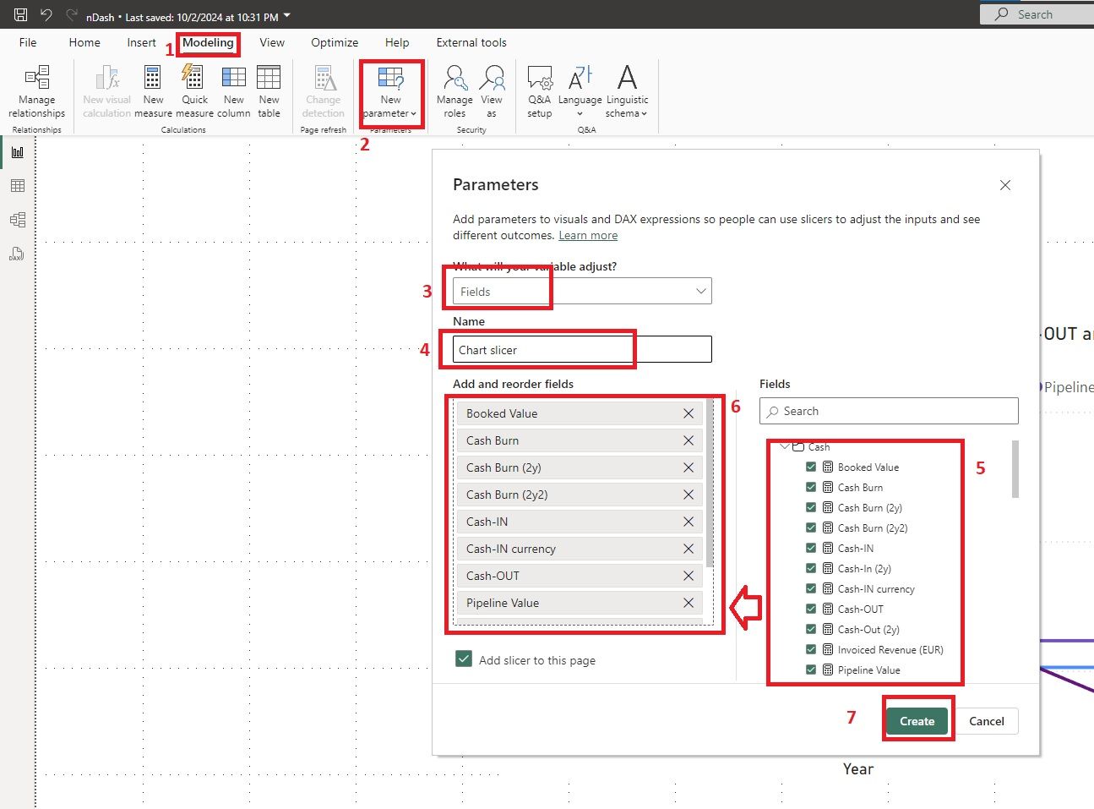1094x809 pixels.
Task: Click New column icon
Action: click(x=234, y=78)
